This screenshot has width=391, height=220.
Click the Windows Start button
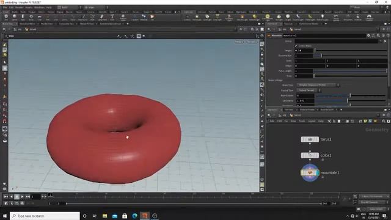[x=4, y=216]
